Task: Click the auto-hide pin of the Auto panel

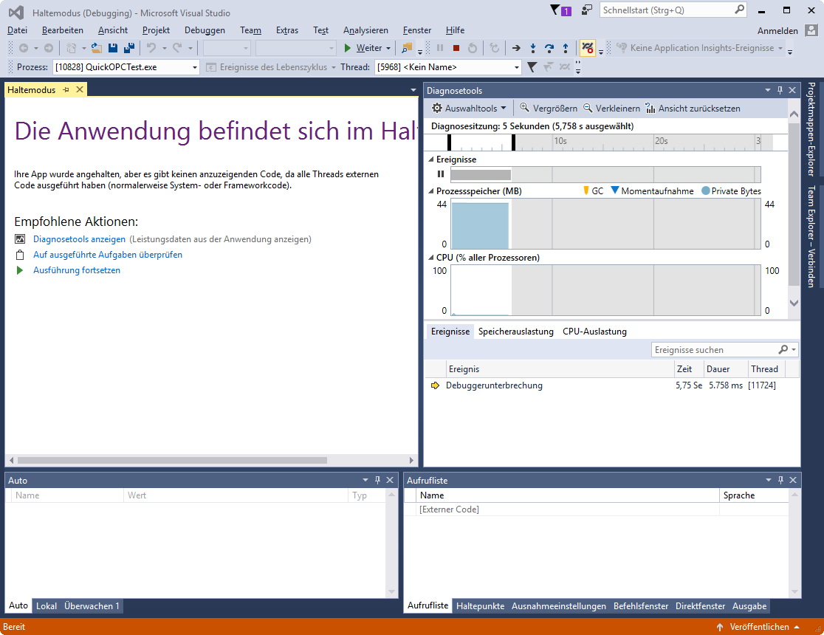Action: [377, 480]
